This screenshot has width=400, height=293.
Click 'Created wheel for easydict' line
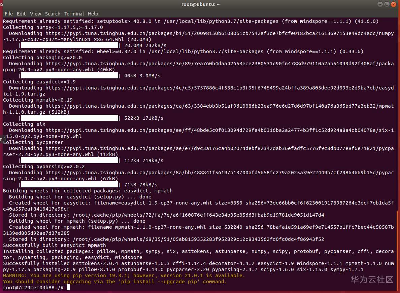(x=198, y=206)
